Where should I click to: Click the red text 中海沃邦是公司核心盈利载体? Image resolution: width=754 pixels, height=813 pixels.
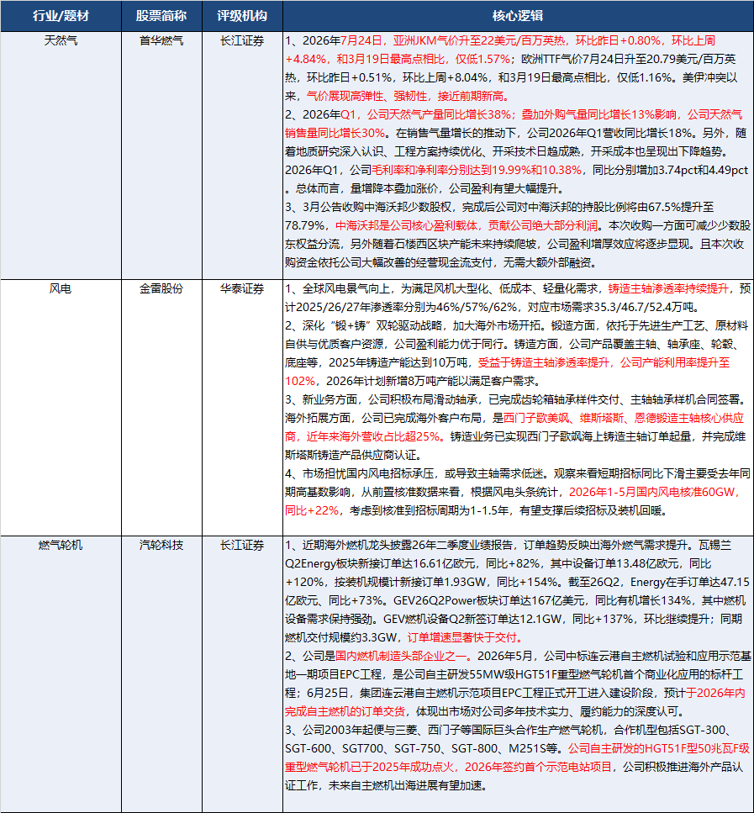(x=405, y=225)
